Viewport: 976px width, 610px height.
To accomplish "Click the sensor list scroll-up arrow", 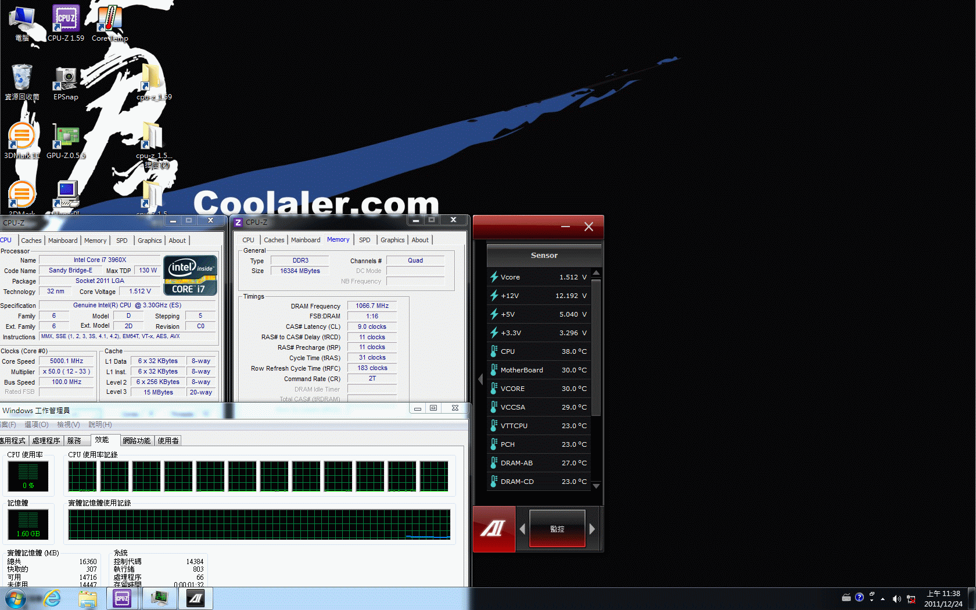I will click(596, 272).
